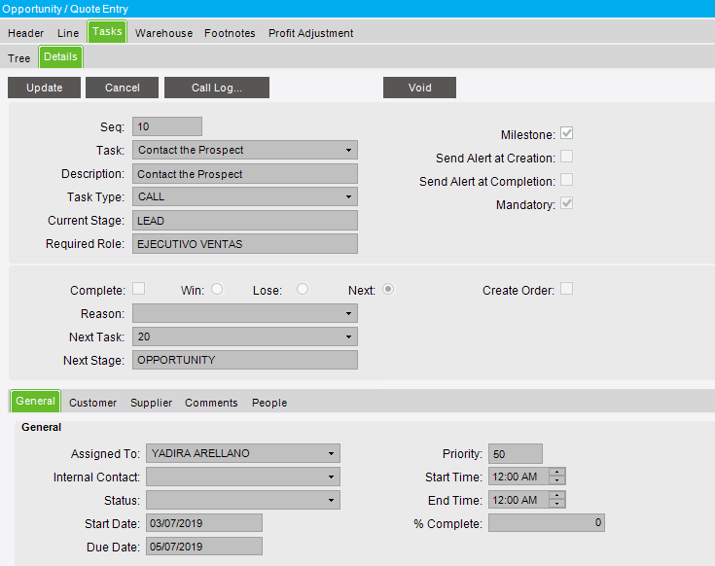Go to the Footnotes tab
Image resolution: width=715 pixels, height=566 pixels.
point(230,33)
